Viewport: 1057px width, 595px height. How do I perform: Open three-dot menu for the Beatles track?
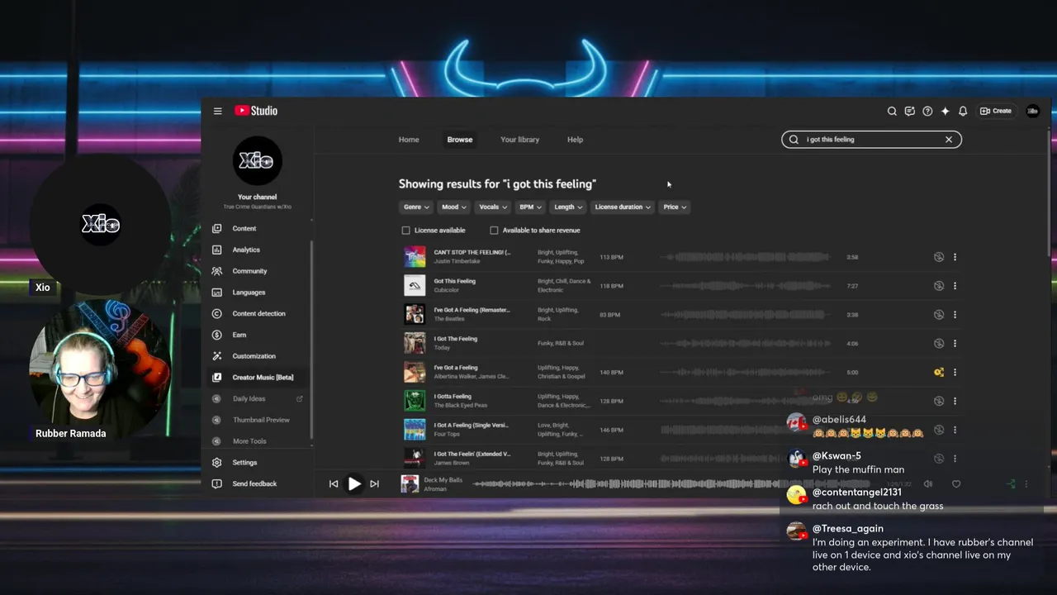(x=955, y=315)
